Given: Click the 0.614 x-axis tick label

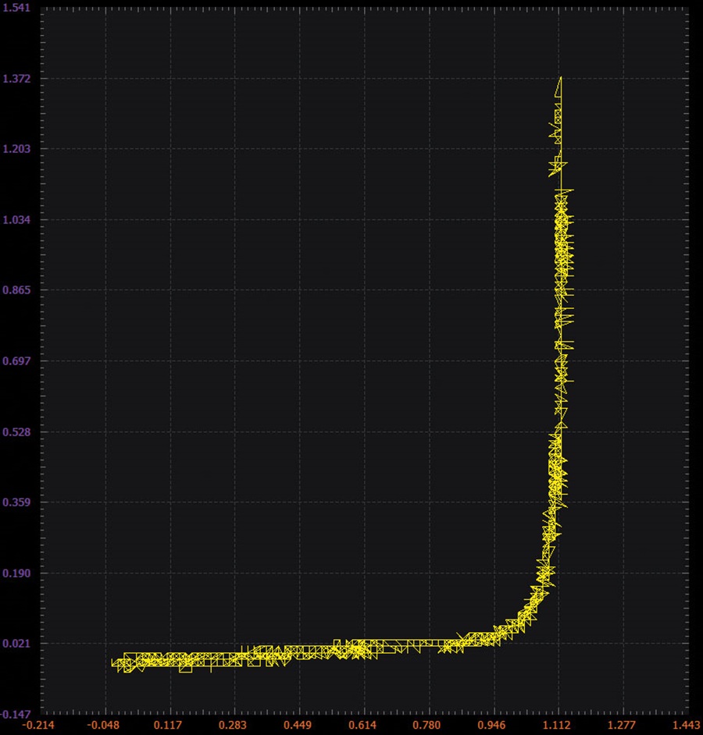Looking at the screenshot, I should pos(362,726).
